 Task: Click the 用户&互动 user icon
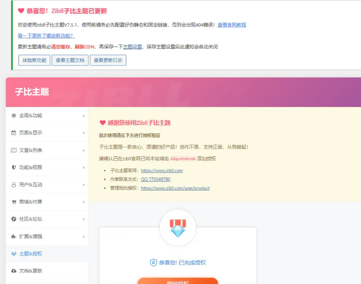click(x=14, y=184)
